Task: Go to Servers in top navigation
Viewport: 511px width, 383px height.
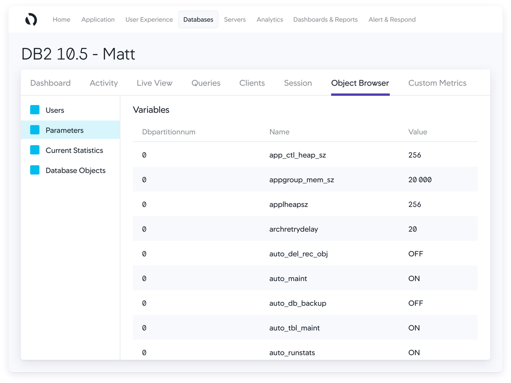Action: [235, 19]
